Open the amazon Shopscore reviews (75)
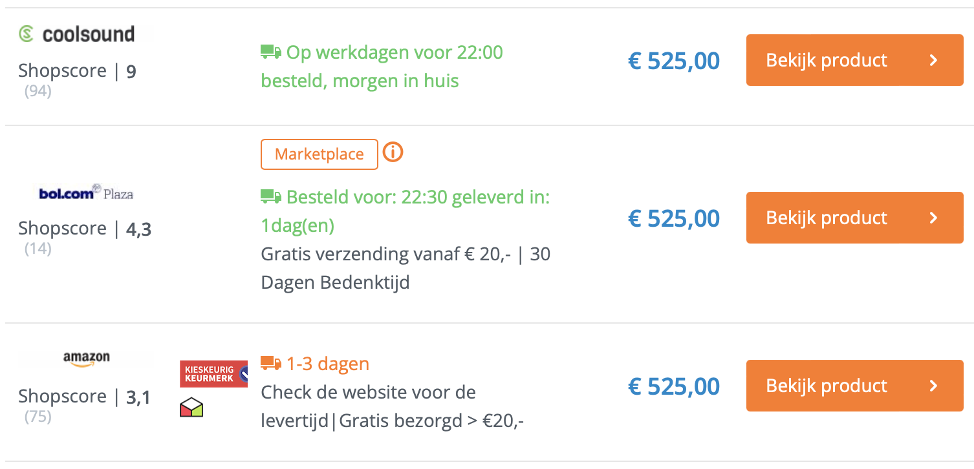This screenshot has width=974, height=469. click(38, 417)
